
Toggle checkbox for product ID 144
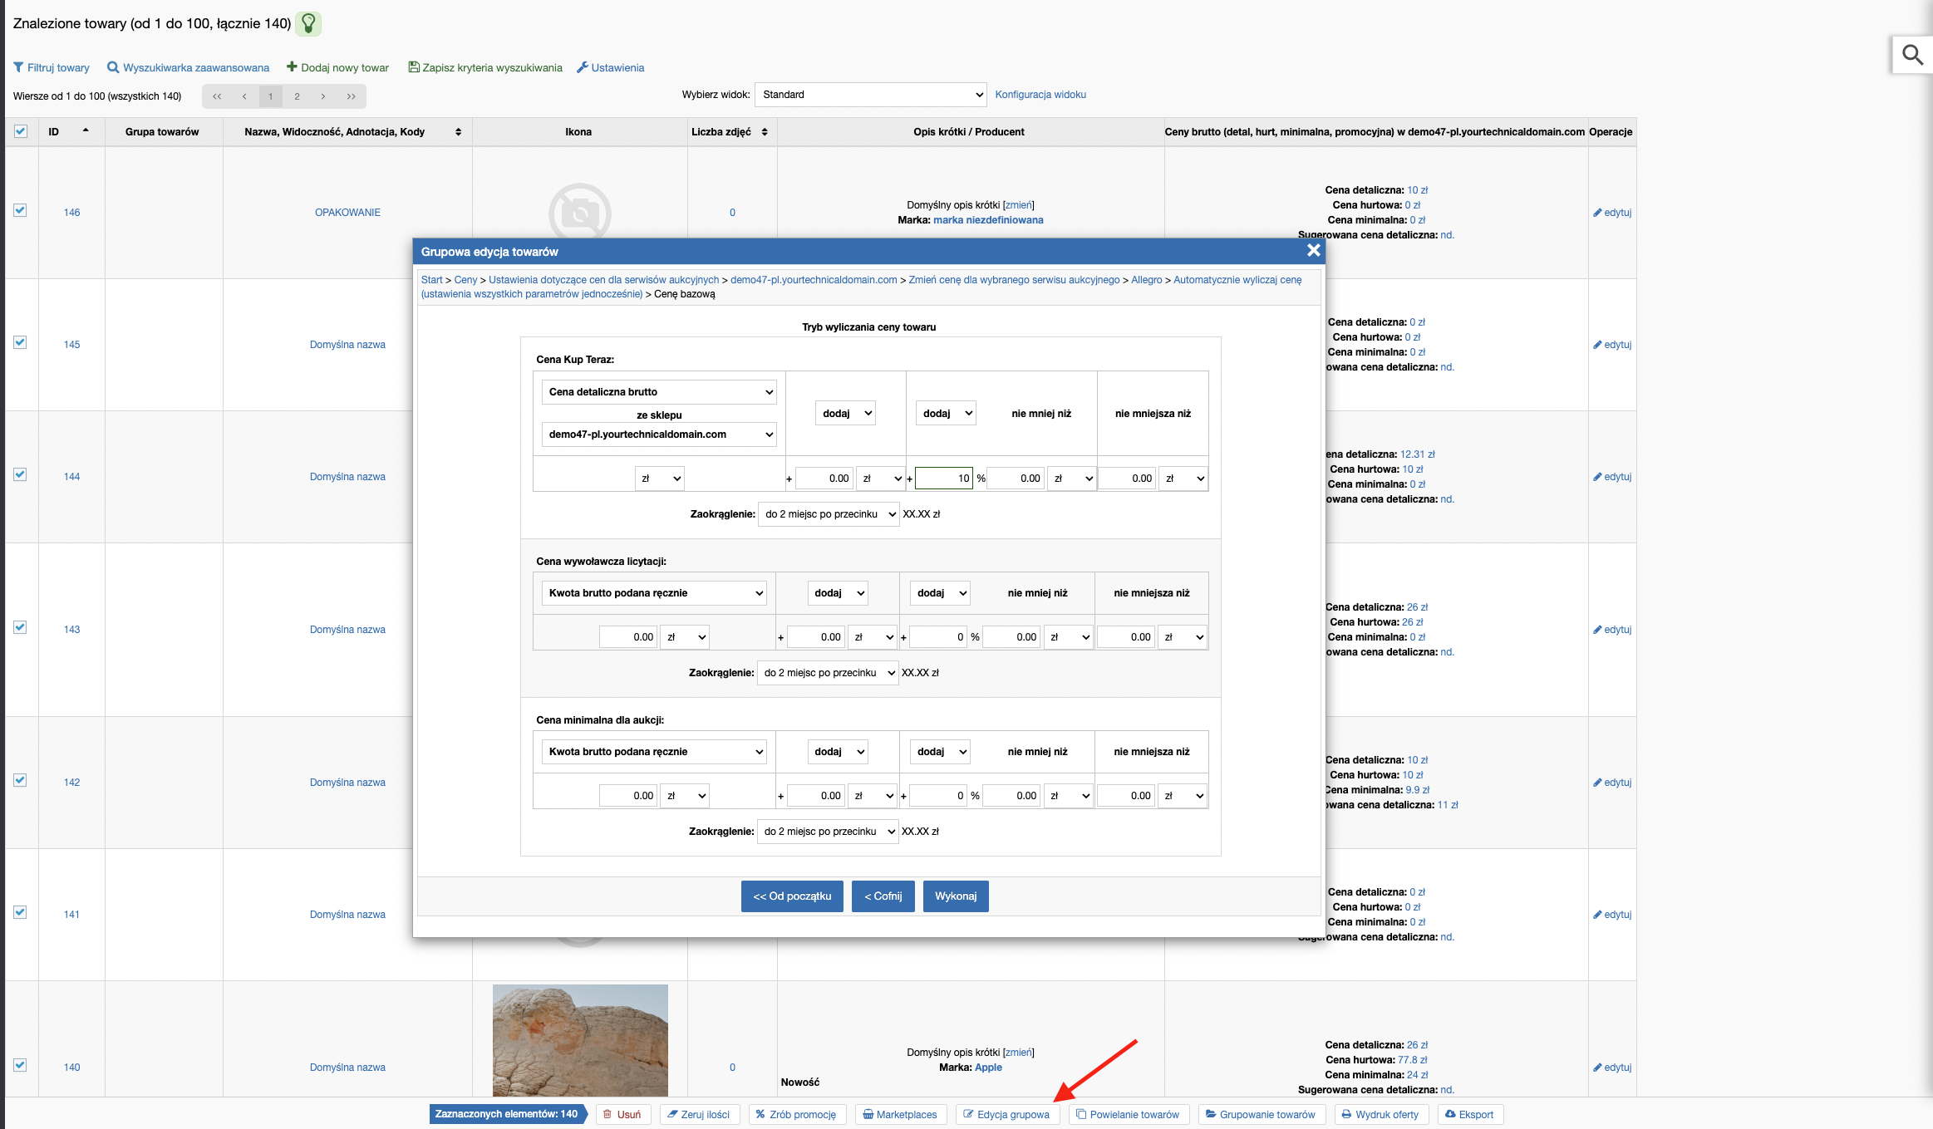point(19,476)
